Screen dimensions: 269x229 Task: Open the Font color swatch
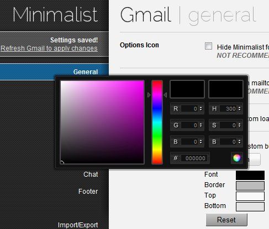click(x=250, y=175)
